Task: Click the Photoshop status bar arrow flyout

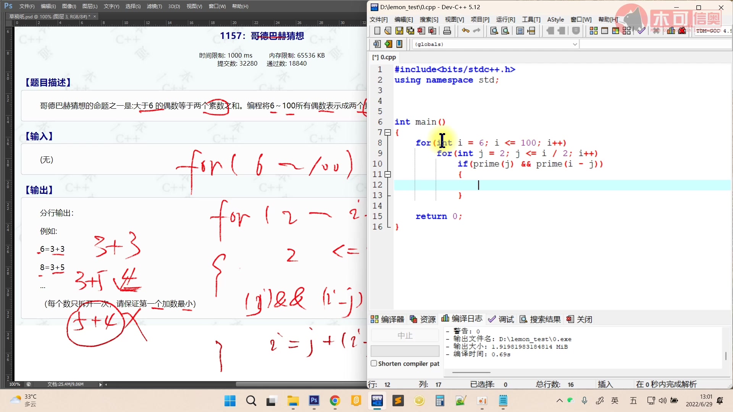Action: click(100, 385)
